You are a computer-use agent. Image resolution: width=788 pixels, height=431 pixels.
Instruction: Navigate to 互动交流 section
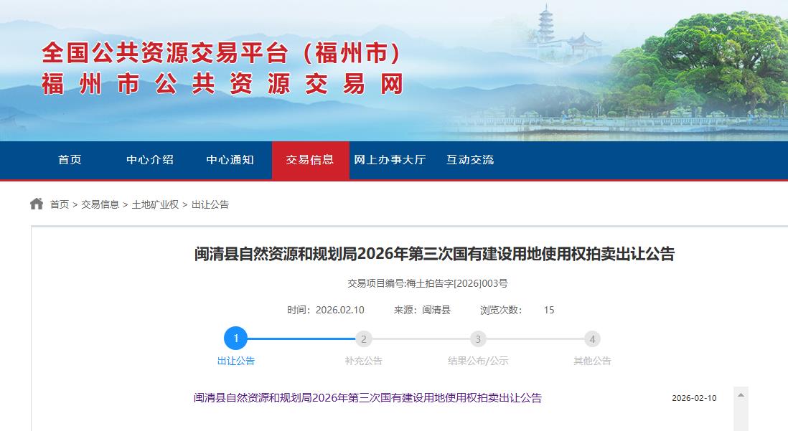coord(470,160)
